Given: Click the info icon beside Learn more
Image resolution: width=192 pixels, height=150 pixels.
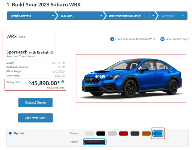Looking at the screenshot, I should click(x=112, y=39).
